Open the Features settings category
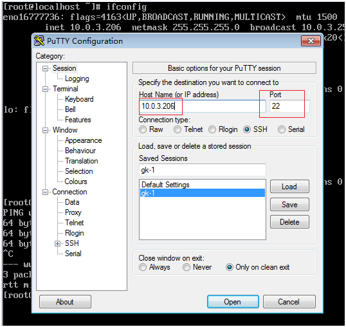Image resolution: width=346 pixels, height=327 pixels. click(x=78, y=120)
